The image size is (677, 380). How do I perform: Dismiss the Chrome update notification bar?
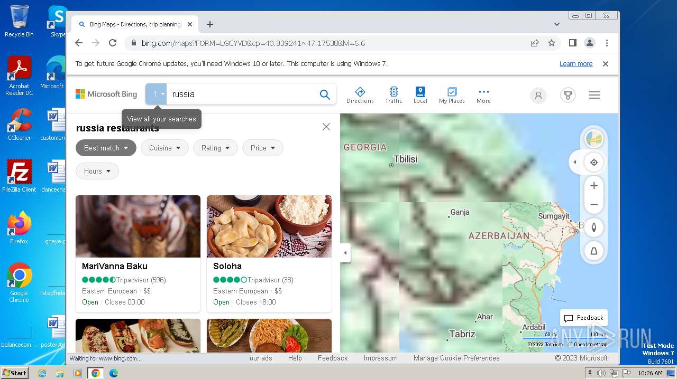(606, 64)
